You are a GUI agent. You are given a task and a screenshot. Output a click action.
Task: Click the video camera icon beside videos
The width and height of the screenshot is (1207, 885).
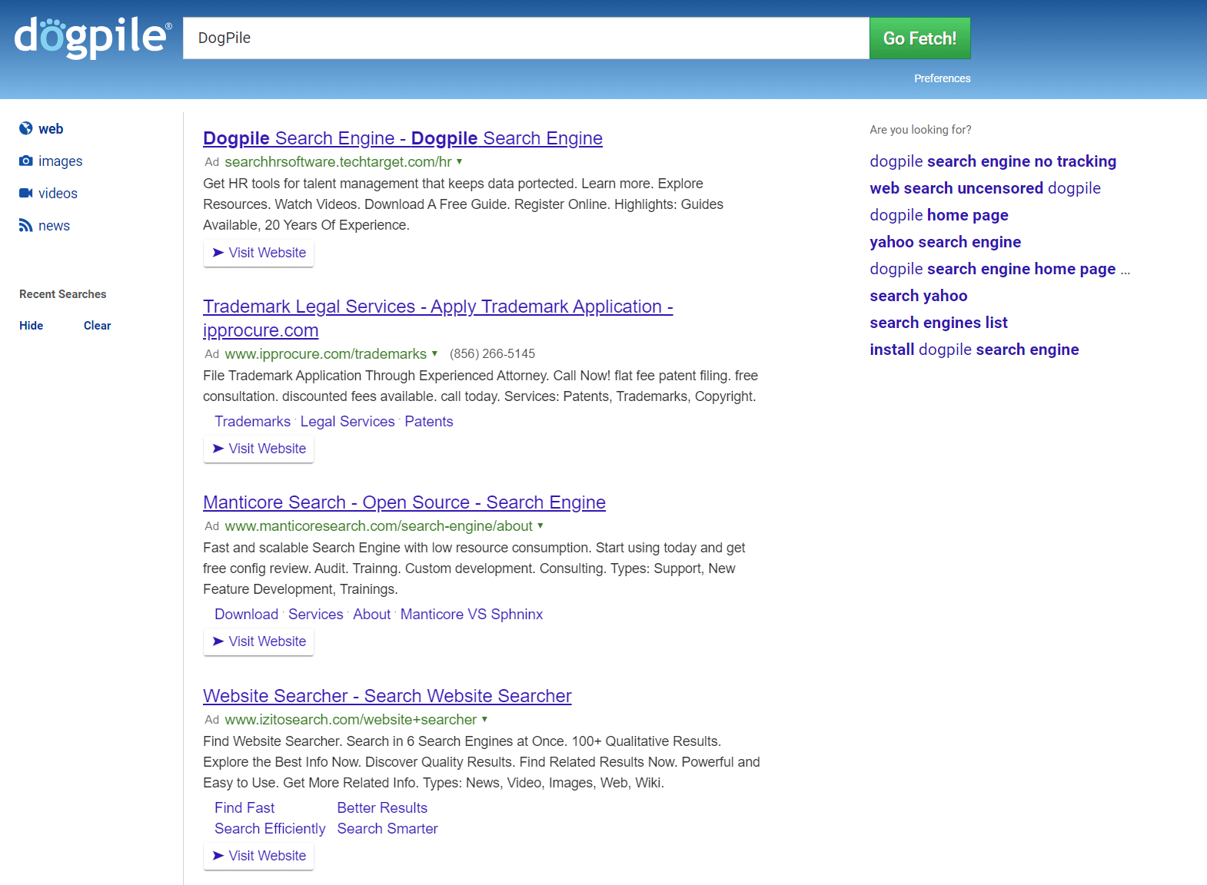[26, 193]
